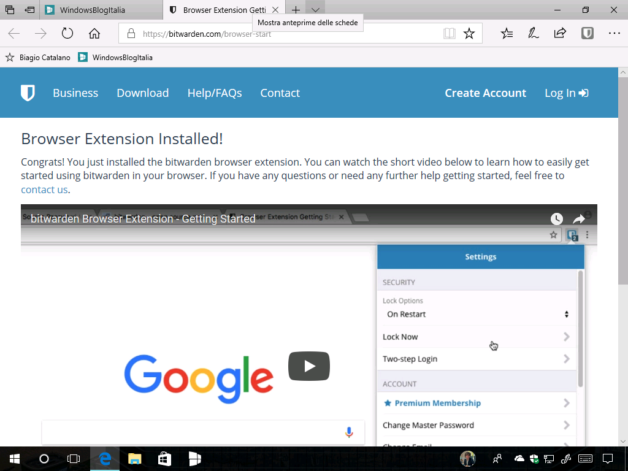This screenshot has width=628, height=471.
Task: Close the Browser Extension tab
Action: point(275,10)
